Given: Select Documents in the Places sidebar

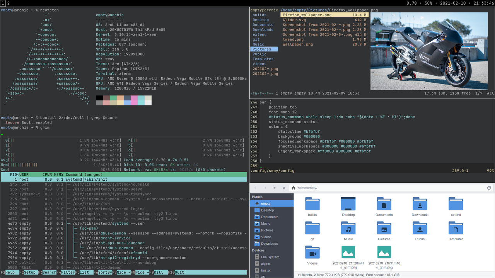Looking at the screenshot, I should (x=271, y=217).
